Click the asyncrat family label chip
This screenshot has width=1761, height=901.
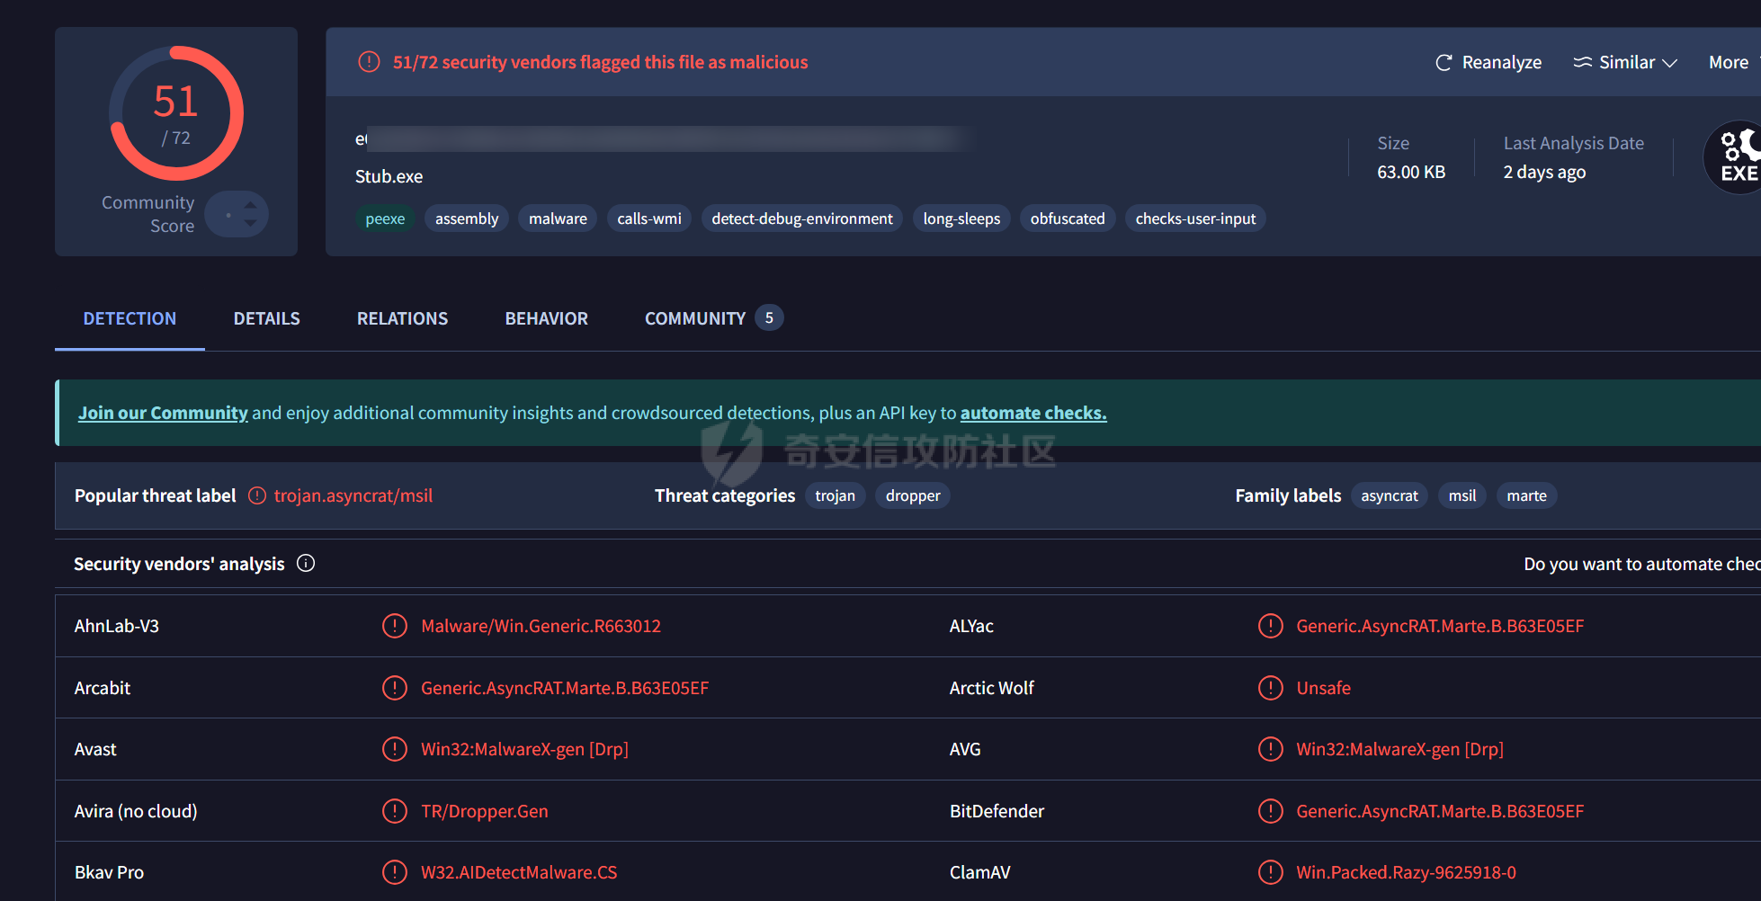[x=1390, y=495]
